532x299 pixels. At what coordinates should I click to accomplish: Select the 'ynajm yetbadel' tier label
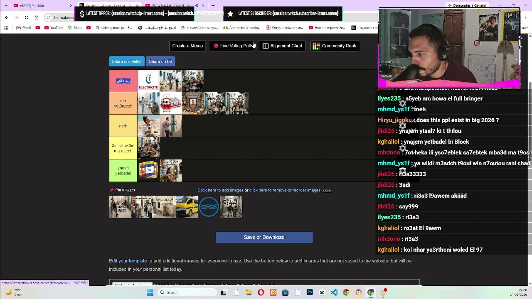(123, 171)
